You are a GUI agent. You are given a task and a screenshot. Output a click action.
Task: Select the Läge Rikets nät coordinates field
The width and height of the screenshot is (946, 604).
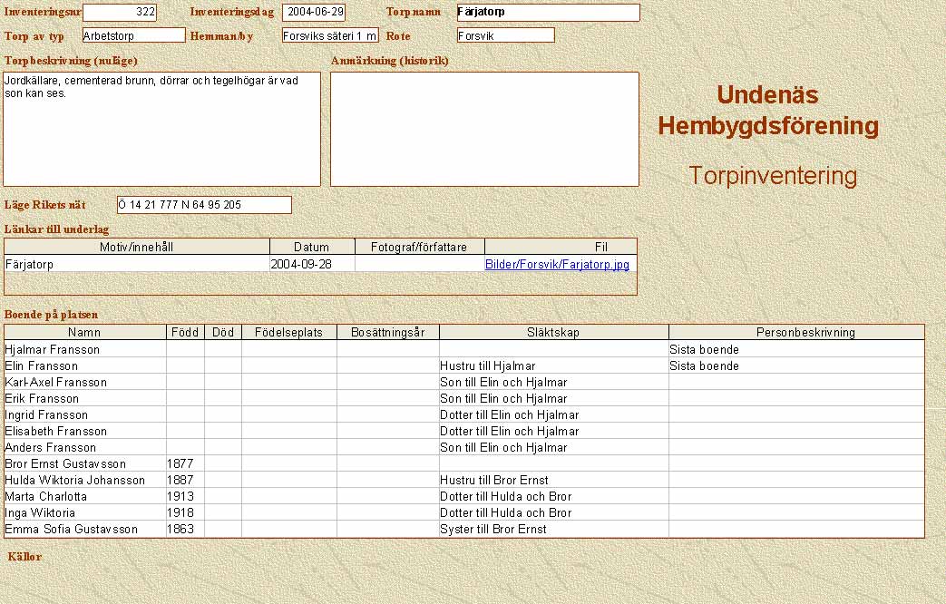coord(204,205)
